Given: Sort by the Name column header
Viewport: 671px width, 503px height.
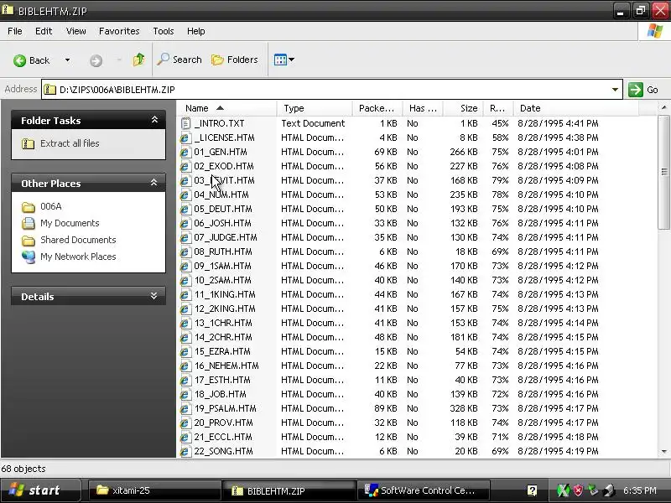Looking at the screenshot, I should click(226, 108).
